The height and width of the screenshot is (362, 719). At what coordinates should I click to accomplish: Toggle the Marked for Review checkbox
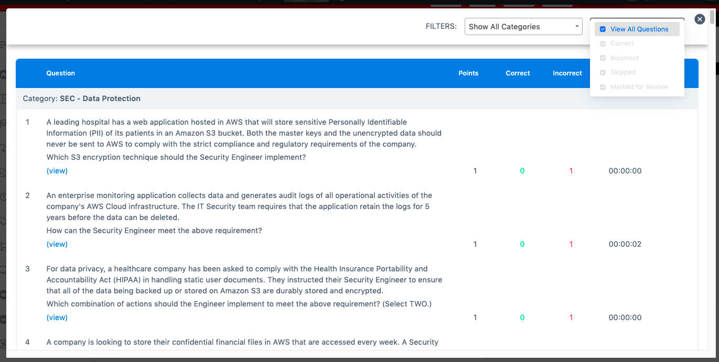[603, 87]
